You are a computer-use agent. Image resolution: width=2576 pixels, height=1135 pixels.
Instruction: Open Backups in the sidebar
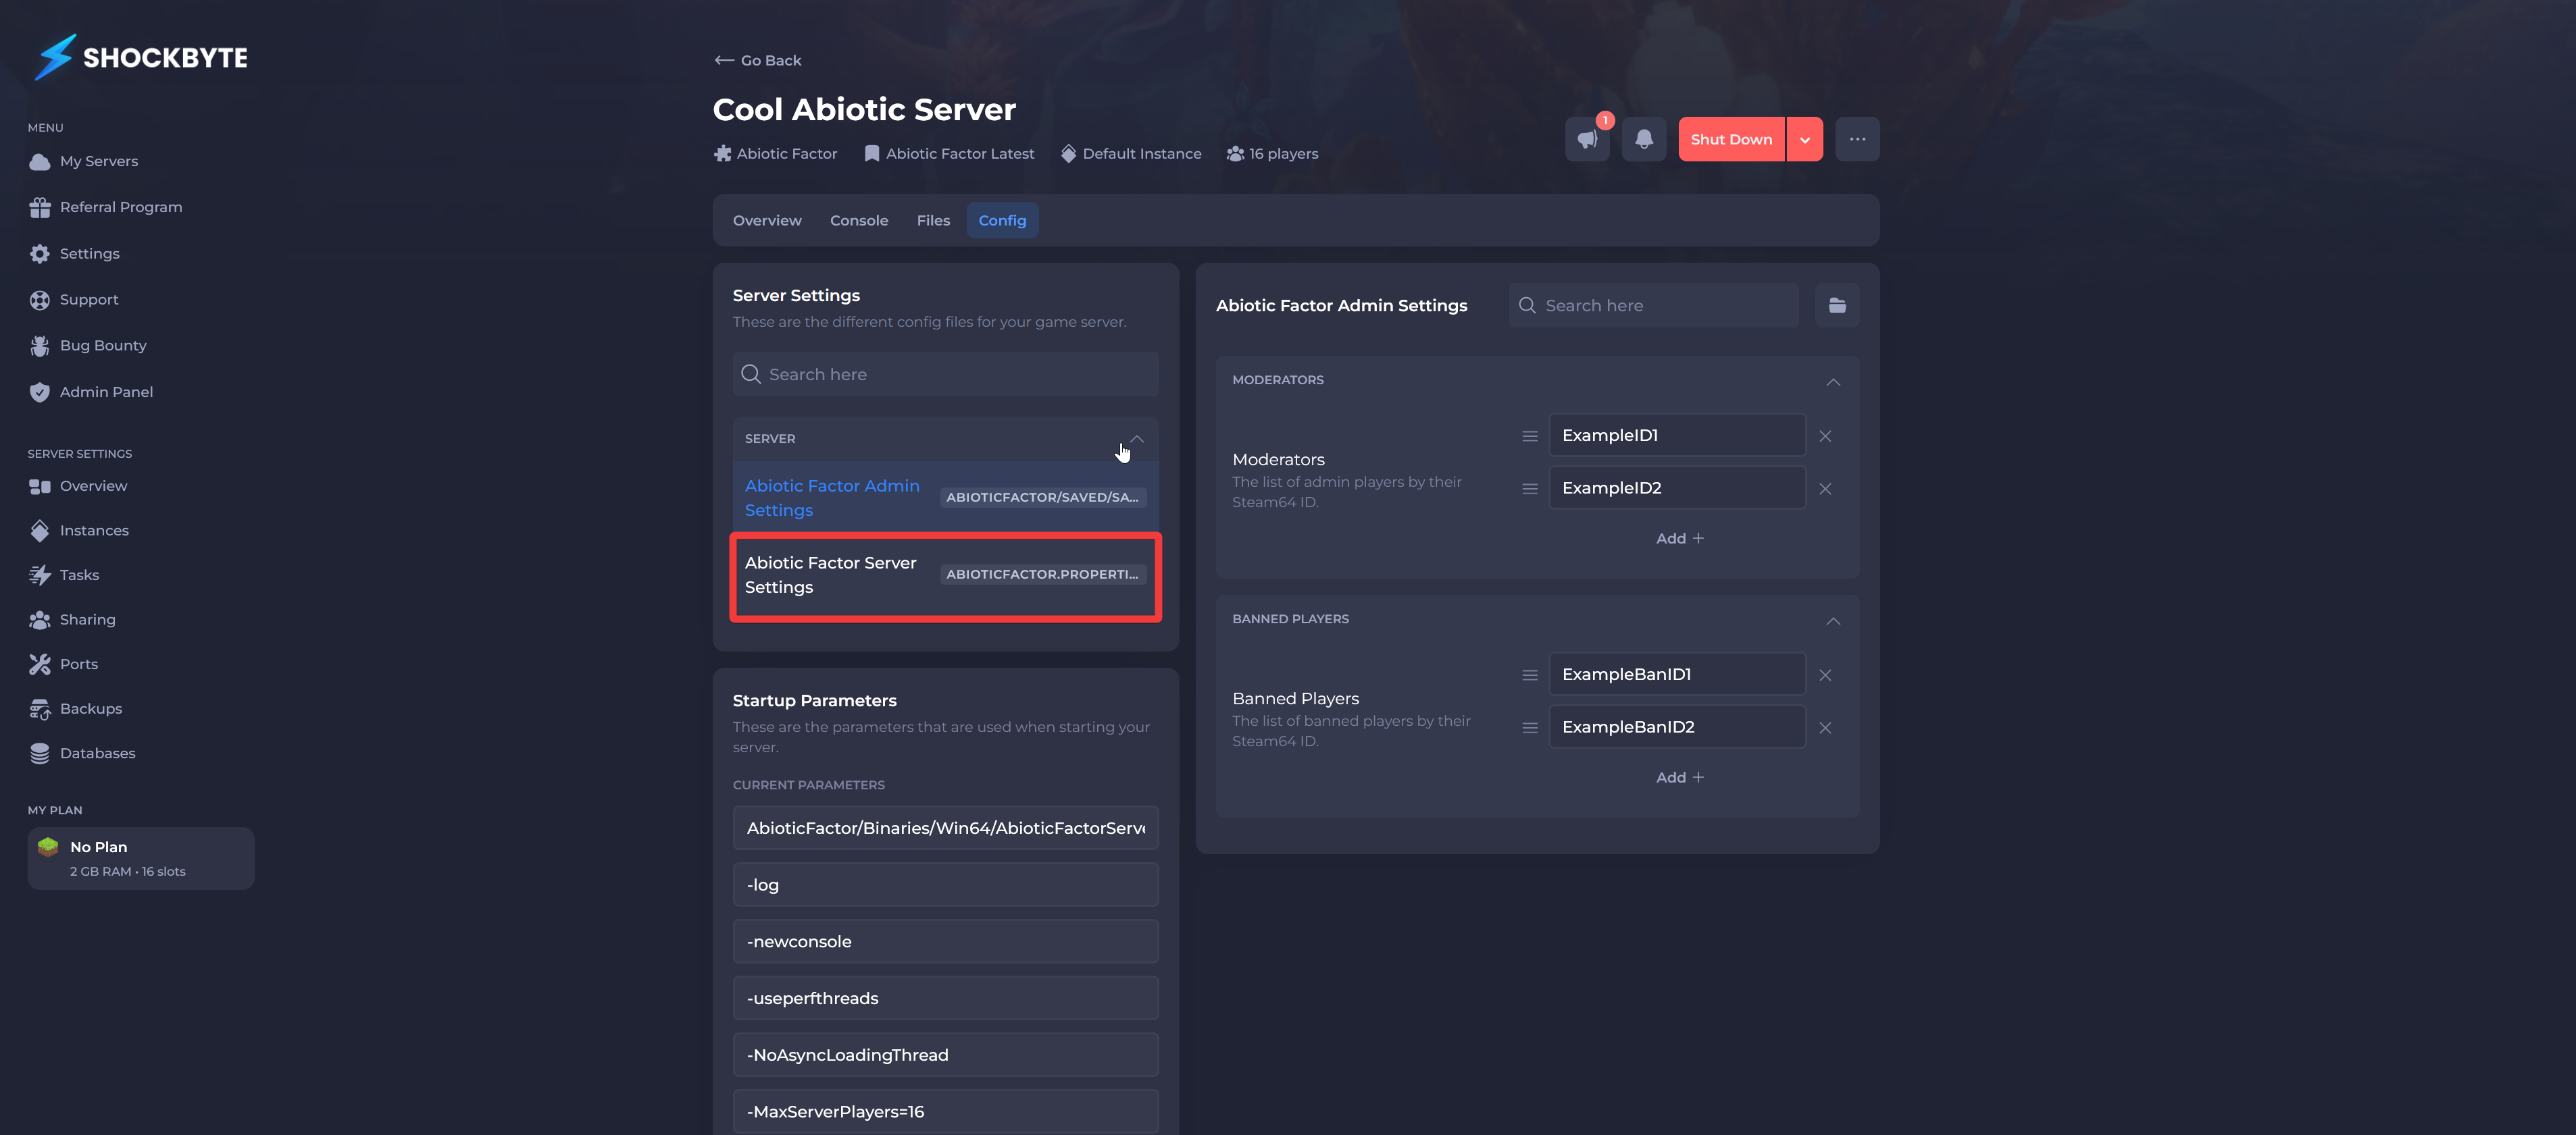tap(76, 708)
